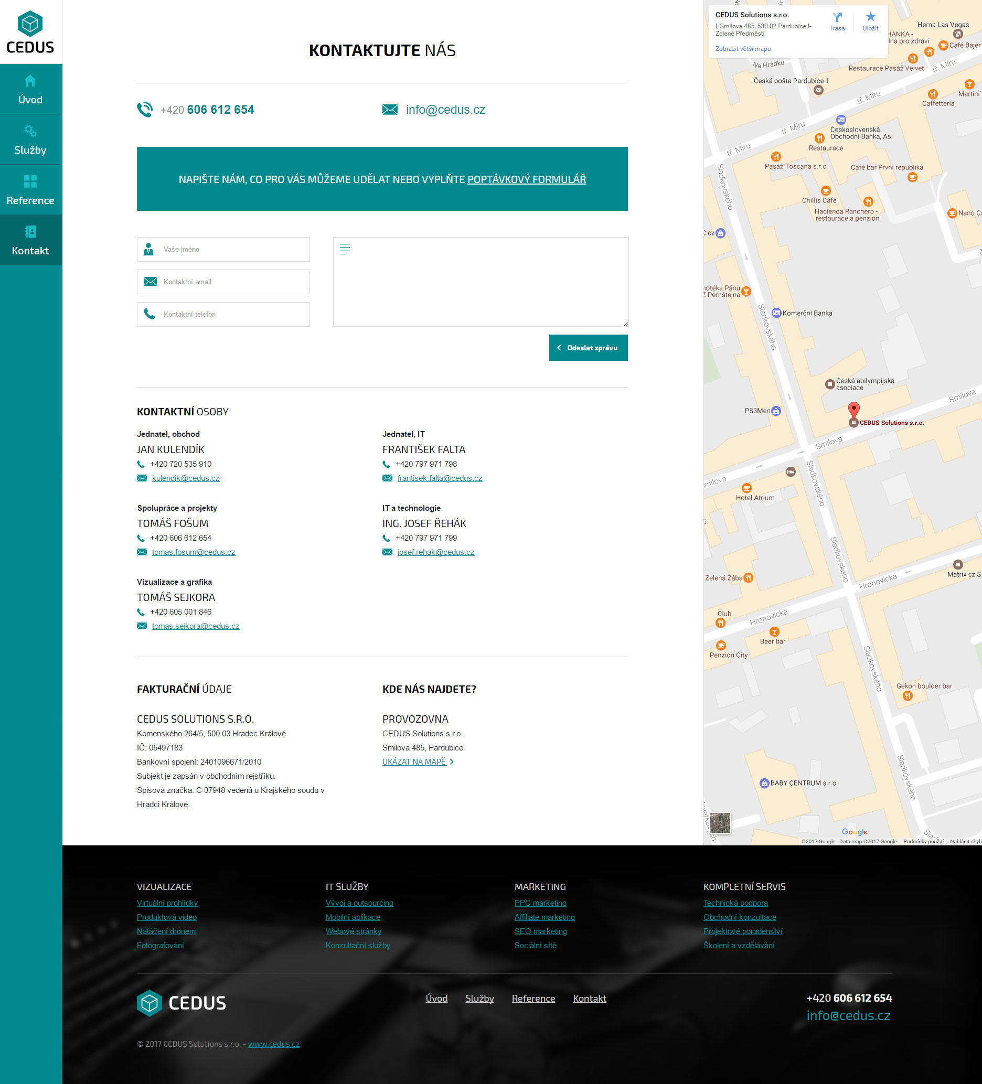Open the Mobilní aplikace footer link
This screenshot has height=1084, width=982.
pyautogui.click(x=353, y=917)
